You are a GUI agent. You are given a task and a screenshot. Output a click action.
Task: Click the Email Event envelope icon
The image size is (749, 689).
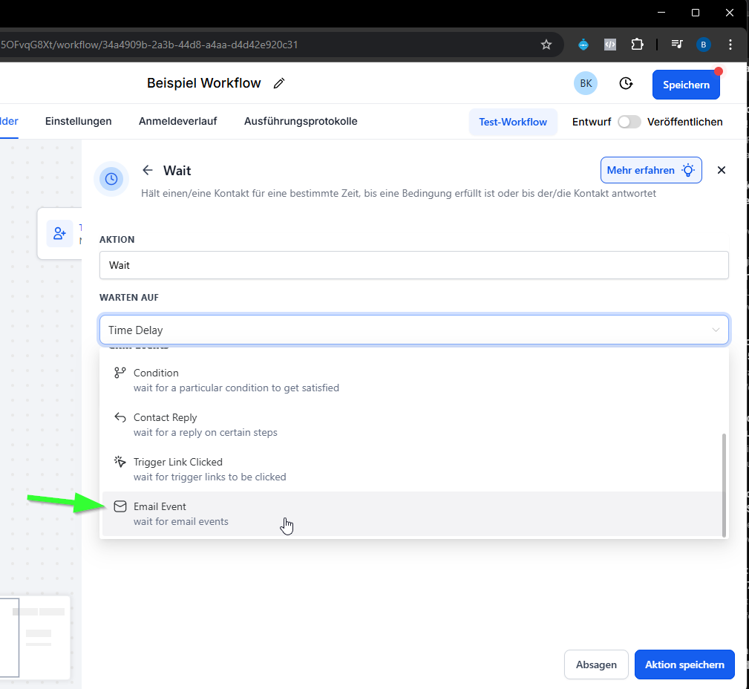[120, 506]
